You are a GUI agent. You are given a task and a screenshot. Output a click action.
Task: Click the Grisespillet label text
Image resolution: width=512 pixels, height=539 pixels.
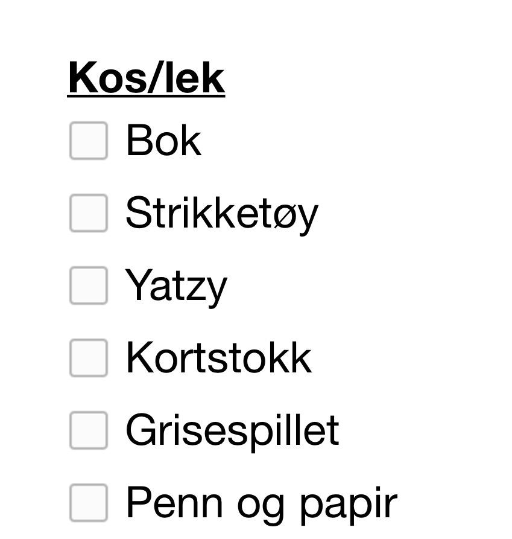pyautogui.click(x=232, y=430)
